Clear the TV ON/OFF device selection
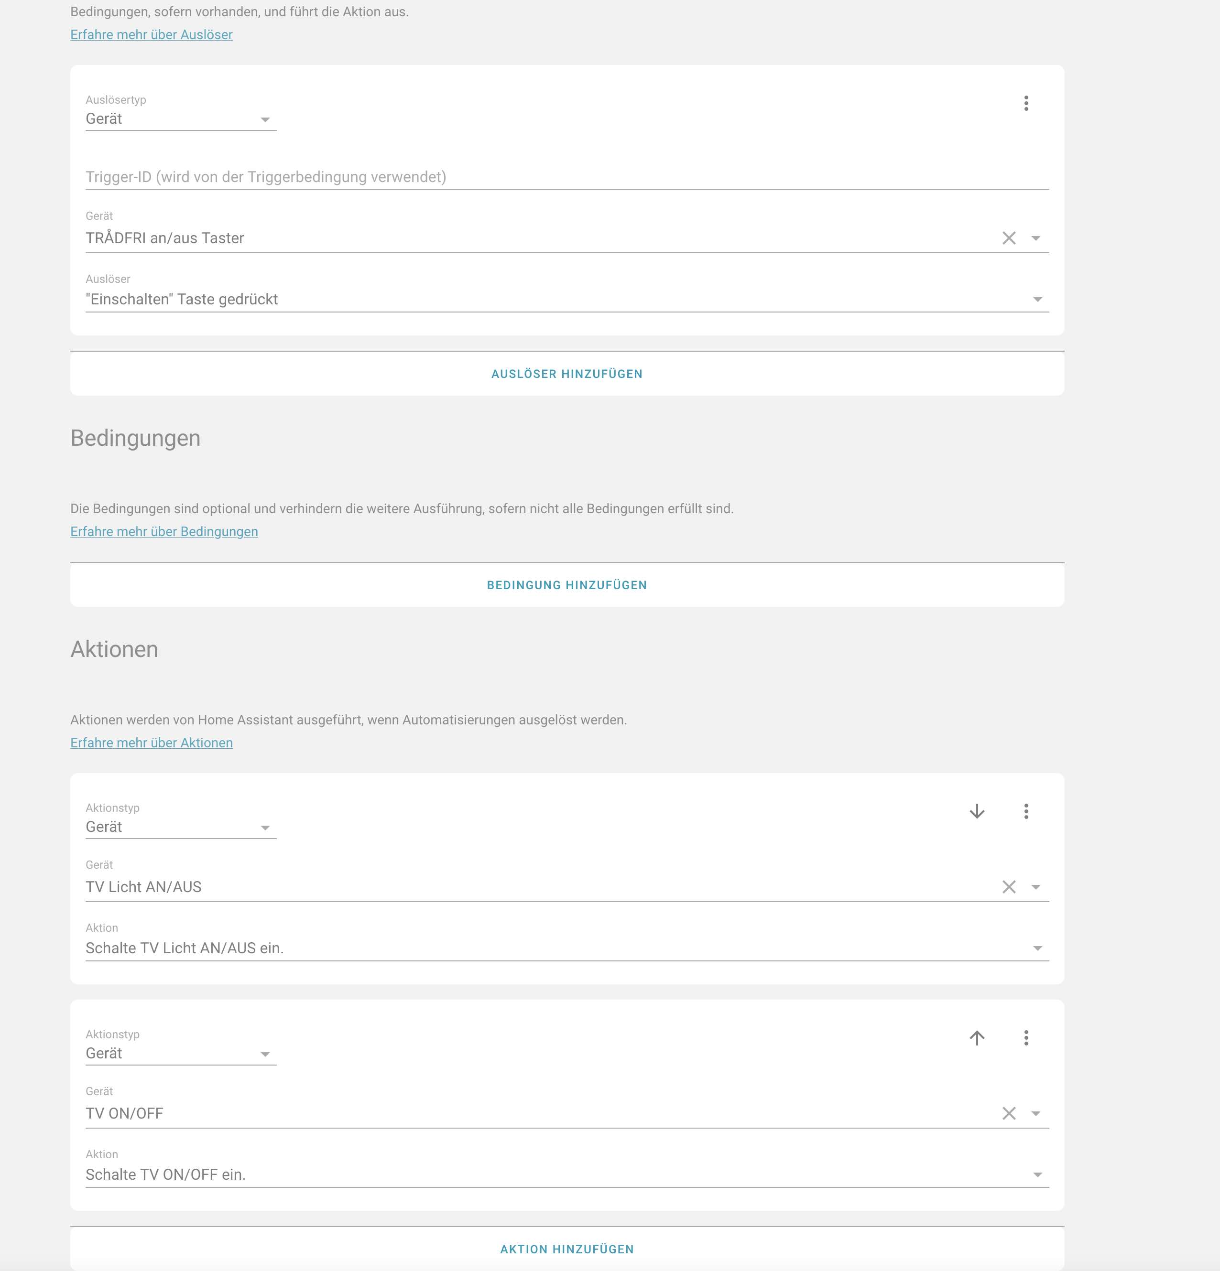The image size is (1220, 1271). tap(1008, 1113)
